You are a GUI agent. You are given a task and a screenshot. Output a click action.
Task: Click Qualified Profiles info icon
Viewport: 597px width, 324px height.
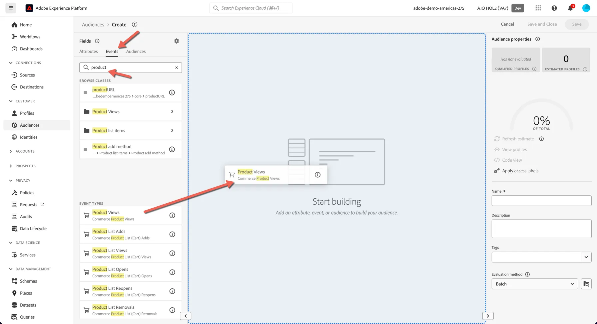tap(534, 69)
